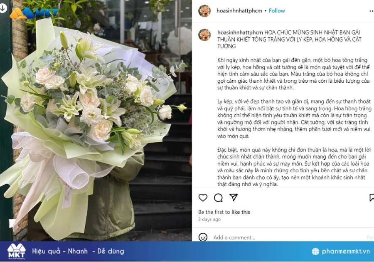
Task: Open hoasinhnhattphcm username in the caption
Action: (x=240, y=32)
